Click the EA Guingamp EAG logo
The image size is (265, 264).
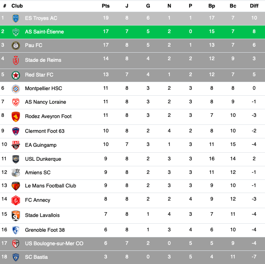16,145
